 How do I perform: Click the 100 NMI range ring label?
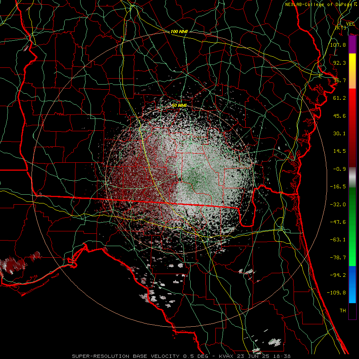tap(179, 32)
